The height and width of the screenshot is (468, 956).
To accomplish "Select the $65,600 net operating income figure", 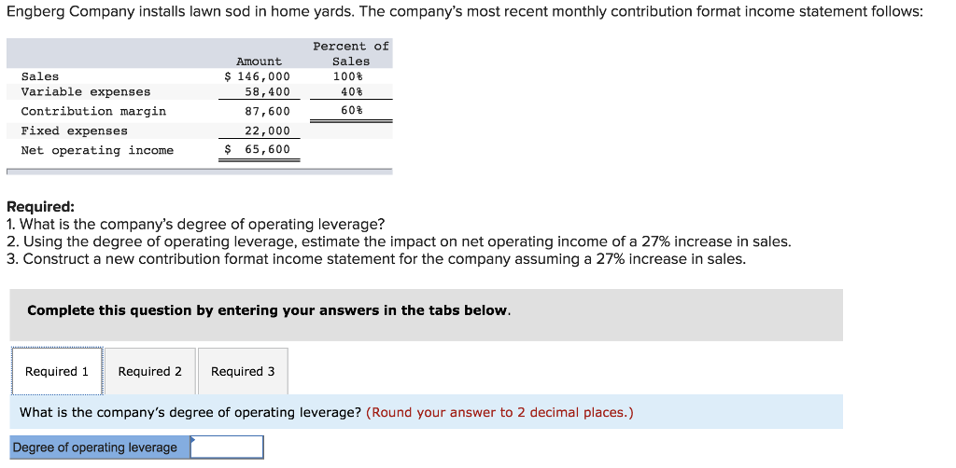I will pyautogui.click(x=258, y=150).
